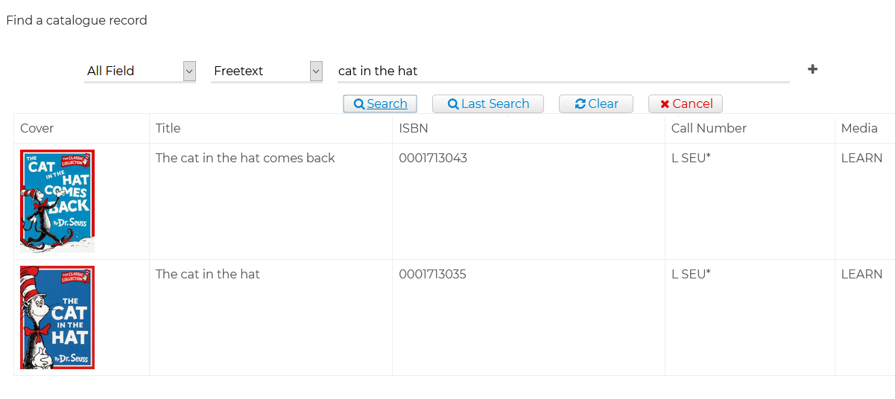Click the refresh icon on Clear button
Viewport: 895px width, 399px height.
point(581,104)
